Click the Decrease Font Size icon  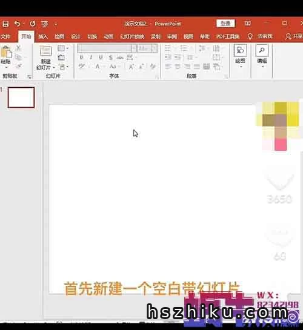tap(141, 67)
